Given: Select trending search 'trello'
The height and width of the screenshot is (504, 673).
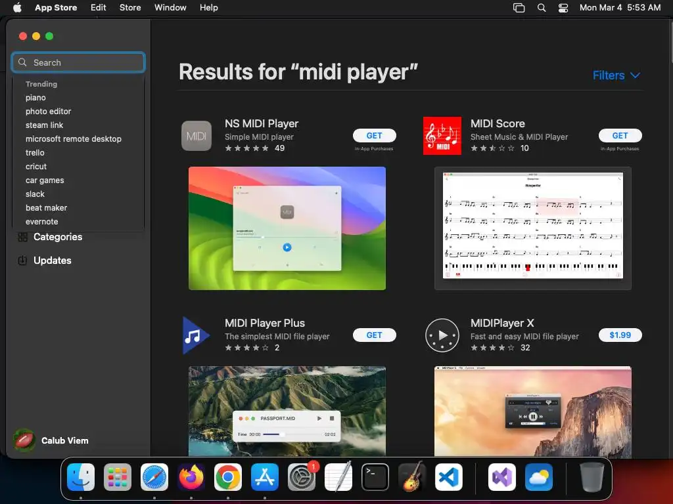Looking at the screenshot, I should click(x=35, y=152).
